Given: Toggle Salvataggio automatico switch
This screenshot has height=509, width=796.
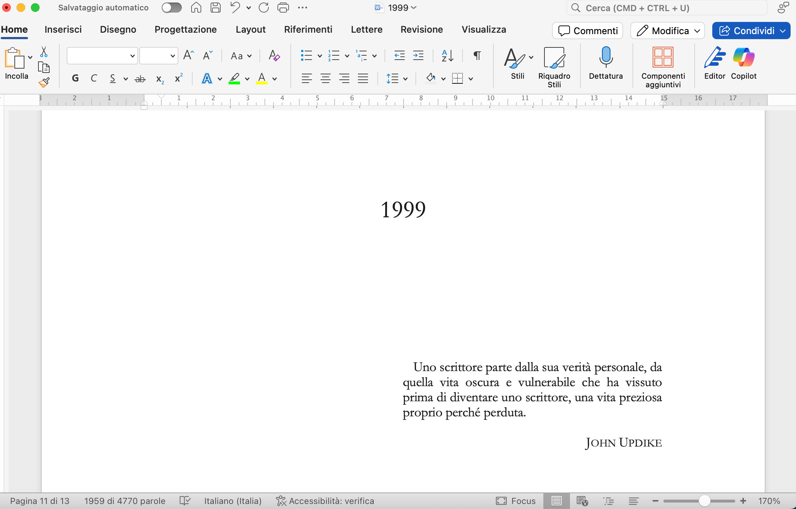Looking at the screenshot, I should click(x=171, y=8).
